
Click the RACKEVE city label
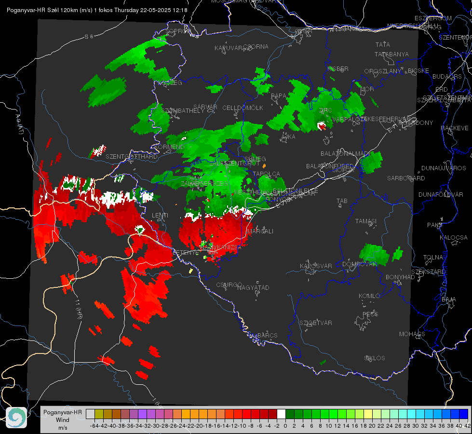[x=455, y=128]
